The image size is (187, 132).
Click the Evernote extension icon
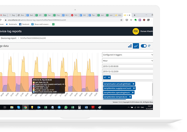pyautogui.click(x=135, y=20)
